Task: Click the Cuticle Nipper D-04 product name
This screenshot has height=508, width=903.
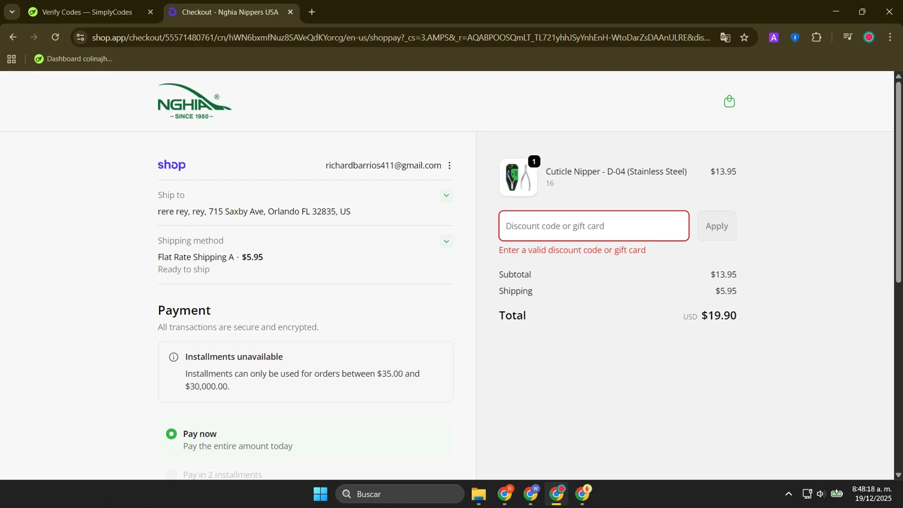Action: (x=616, y=172)
